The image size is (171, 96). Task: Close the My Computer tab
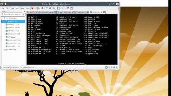pyautogui.click(x=73, y=12)
